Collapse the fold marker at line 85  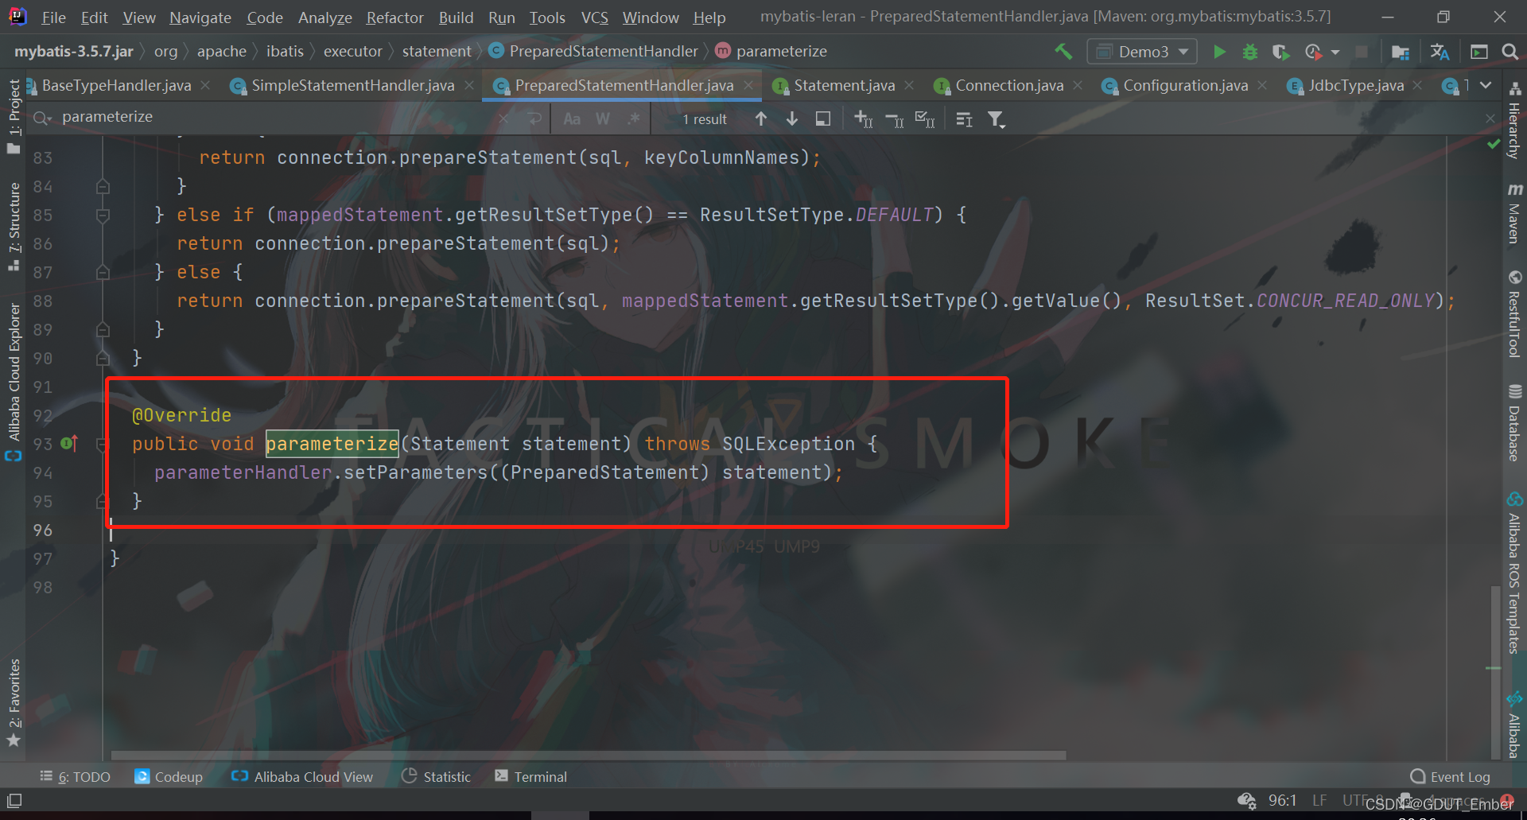[103, 215]
